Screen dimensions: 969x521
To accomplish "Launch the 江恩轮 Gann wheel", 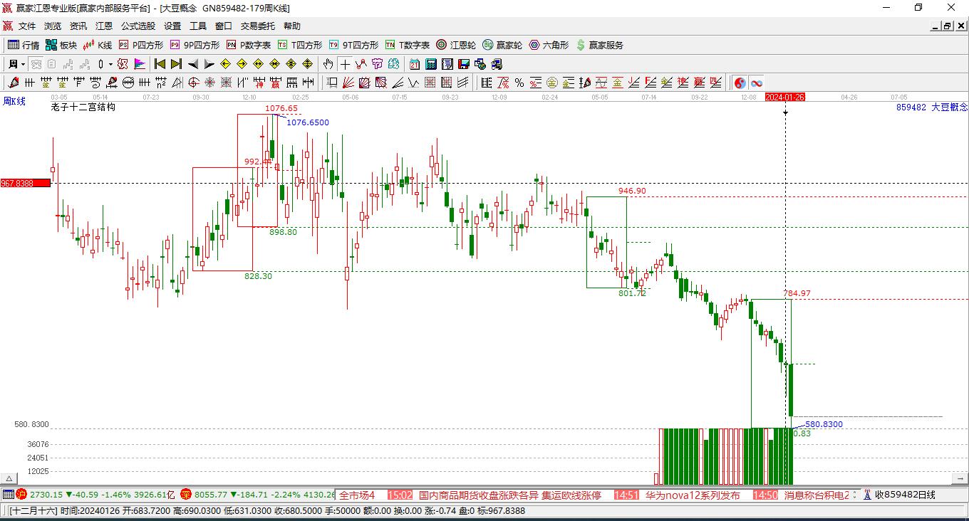I will coord(456,45).
